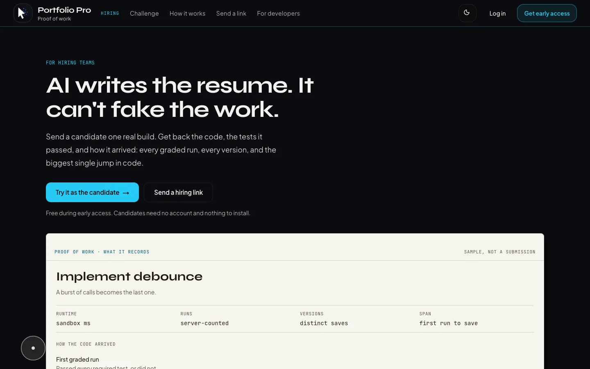
Task: Click the Proof of work tagline under the brand
Action: (x=54, y=19)
